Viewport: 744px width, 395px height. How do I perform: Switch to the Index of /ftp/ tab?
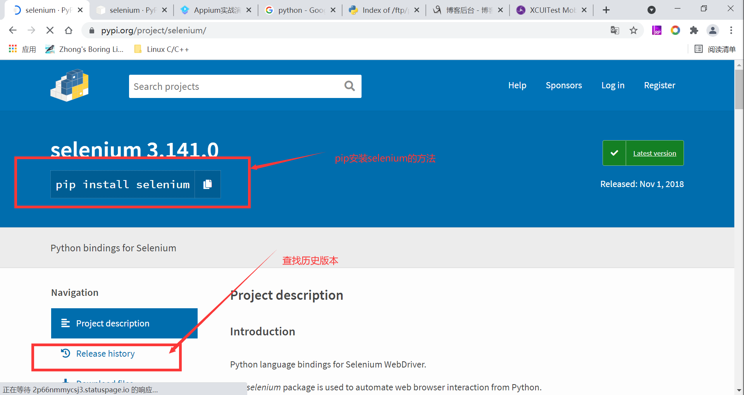pyautogui.click(x=384, y=10)
